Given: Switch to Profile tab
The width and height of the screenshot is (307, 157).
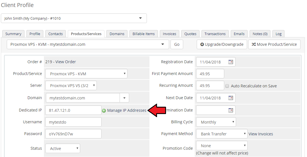Looking at the screenshot, I should (x=35, y=34).
